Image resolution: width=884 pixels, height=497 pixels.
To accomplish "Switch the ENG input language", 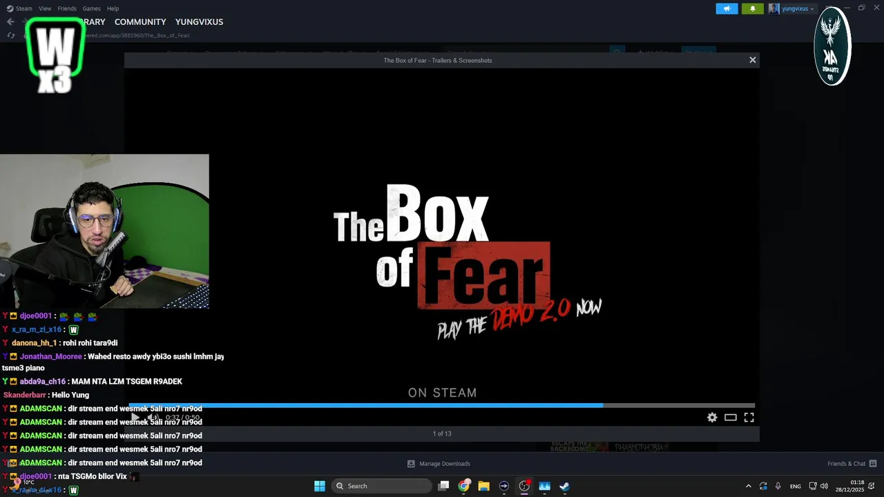I will [x=796, y=486].
